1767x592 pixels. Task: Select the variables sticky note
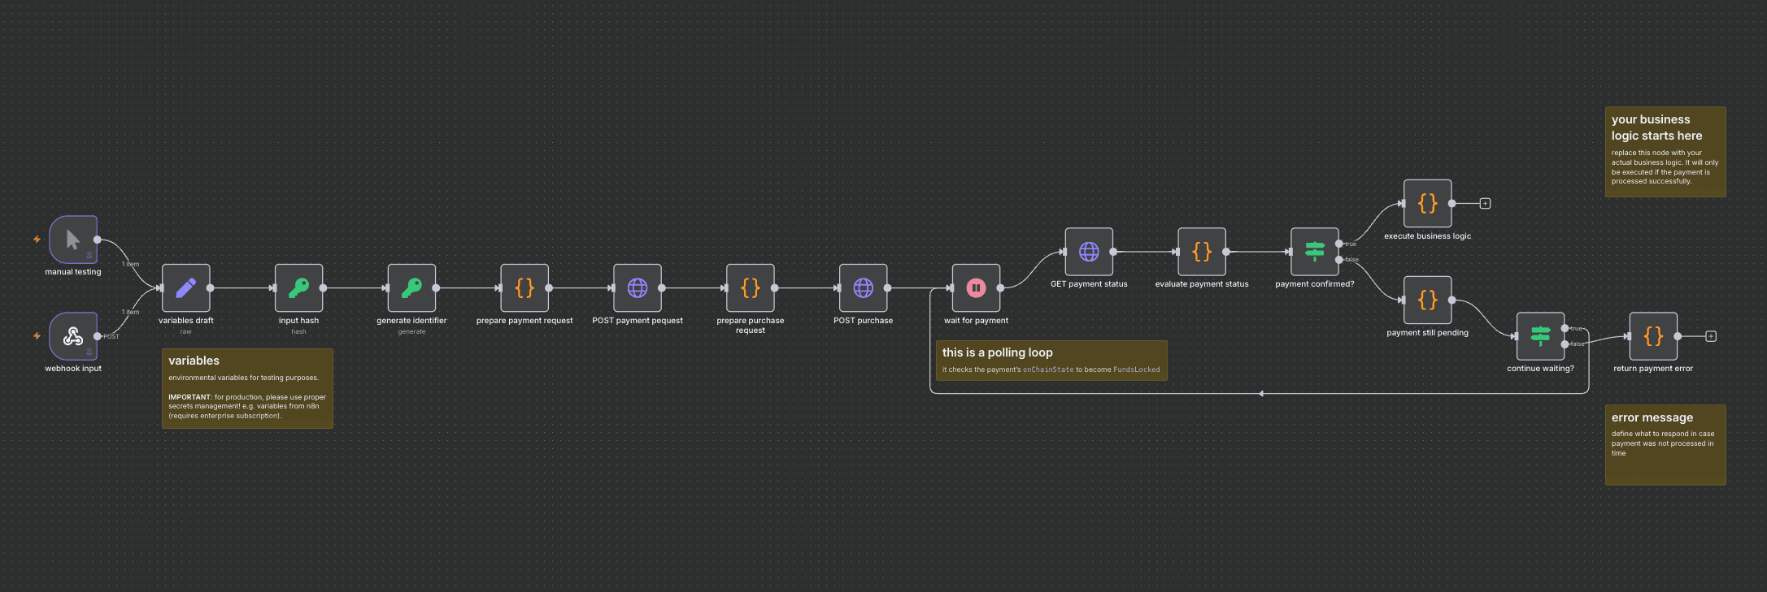click(x=247, y=389)
